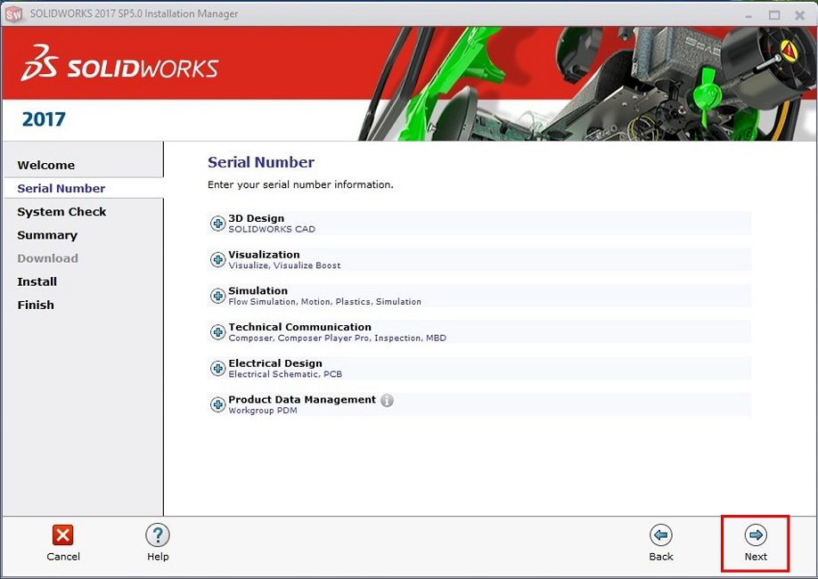Expand the Simulation section

pyautogui.click(x=217, y=296)
